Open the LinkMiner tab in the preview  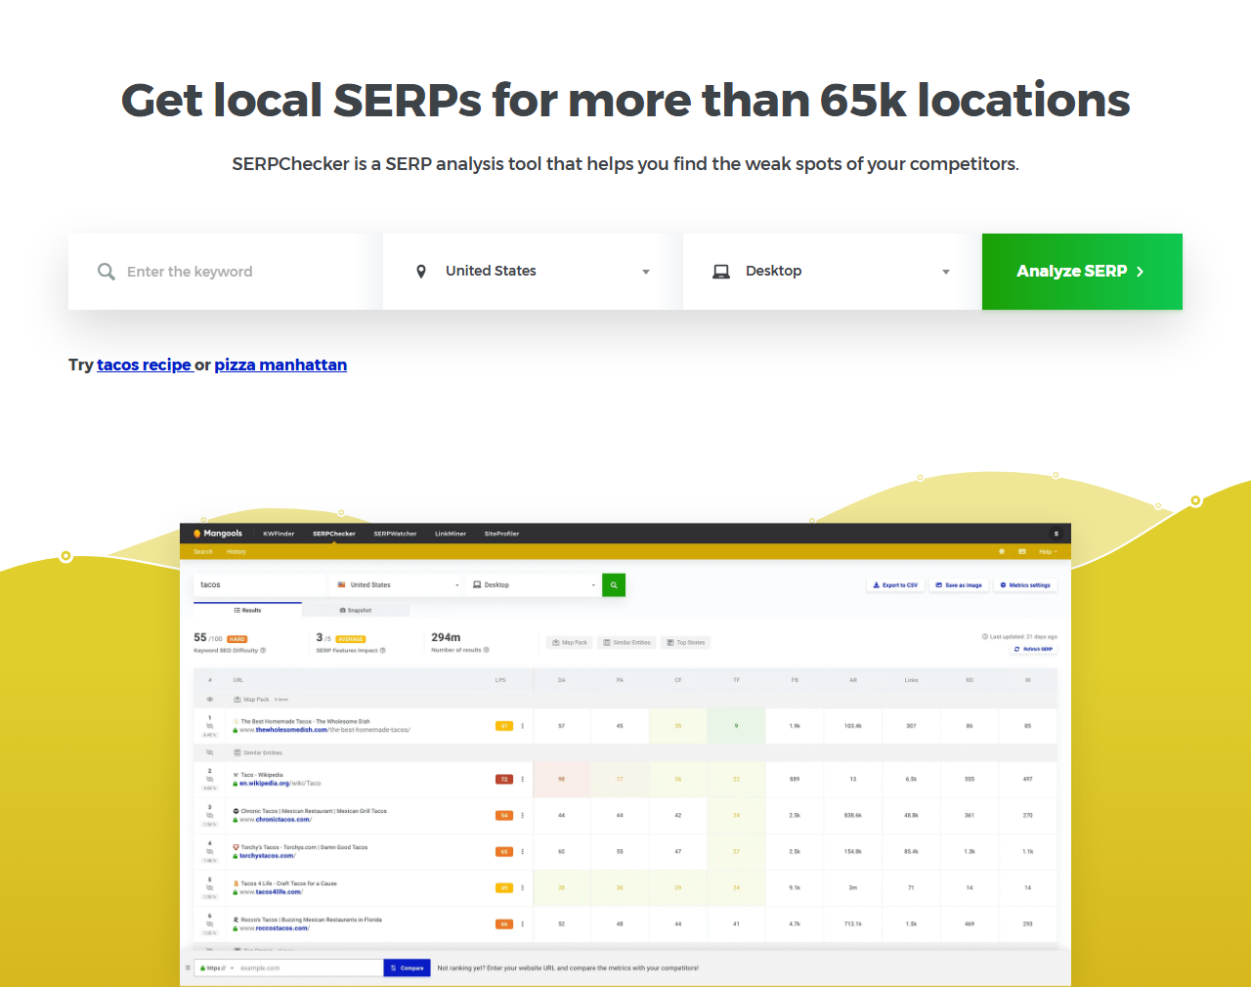click(x=451, y=534)
